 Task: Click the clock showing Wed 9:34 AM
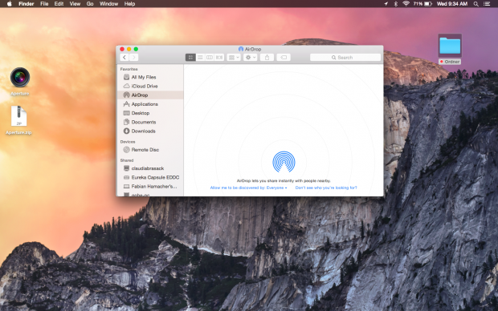point(452,4)
